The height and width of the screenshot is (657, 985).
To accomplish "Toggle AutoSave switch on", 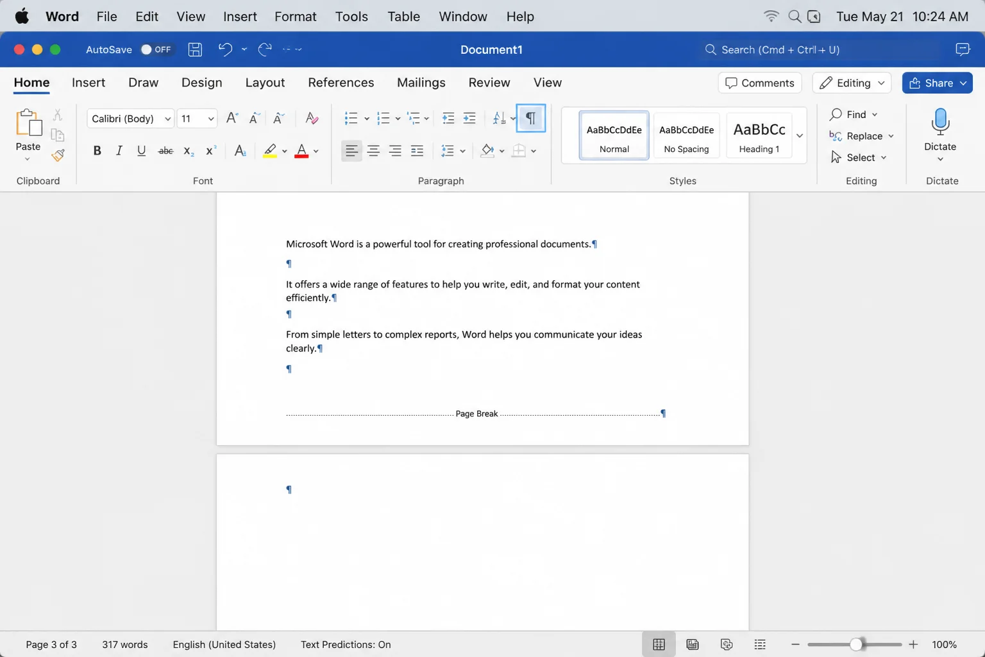I will click(x=156, y=49).
